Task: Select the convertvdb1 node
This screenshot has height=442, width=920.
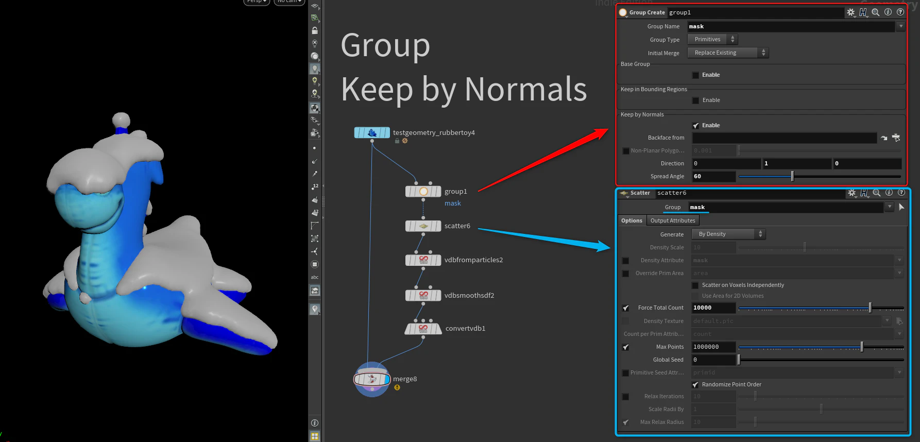Action: pos(423,329)
